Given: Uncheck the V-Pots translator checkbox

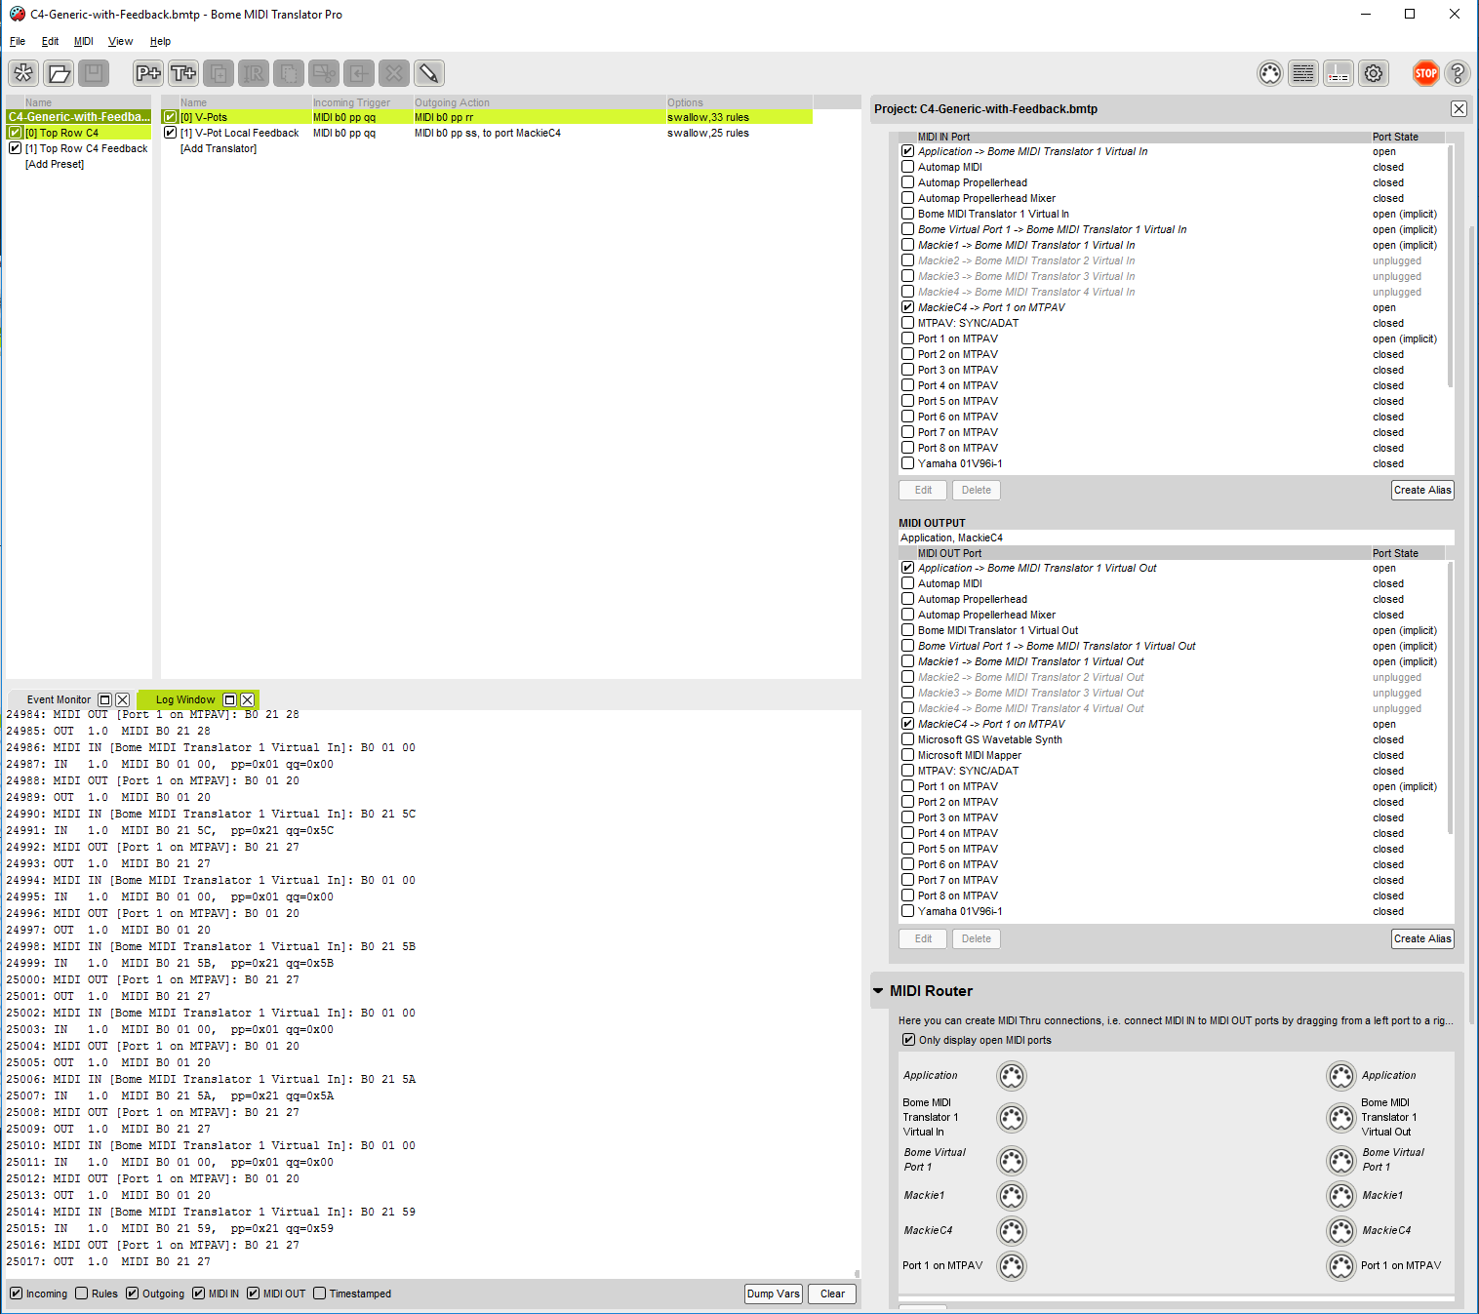Looking at the screenshot, I should tap(170, 117).
